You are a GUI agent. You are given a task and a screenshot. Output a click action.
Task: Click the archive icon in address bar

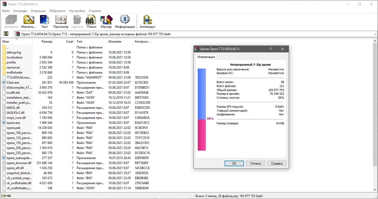point(18,34)
